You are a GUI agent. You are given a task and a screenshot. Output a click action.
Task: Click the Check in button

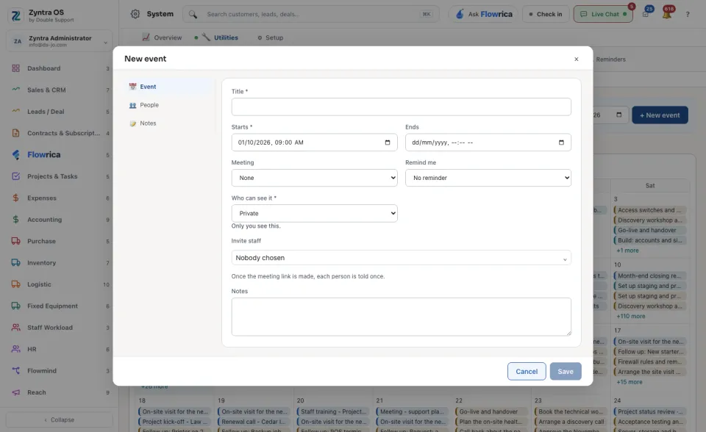click(546, 14)
